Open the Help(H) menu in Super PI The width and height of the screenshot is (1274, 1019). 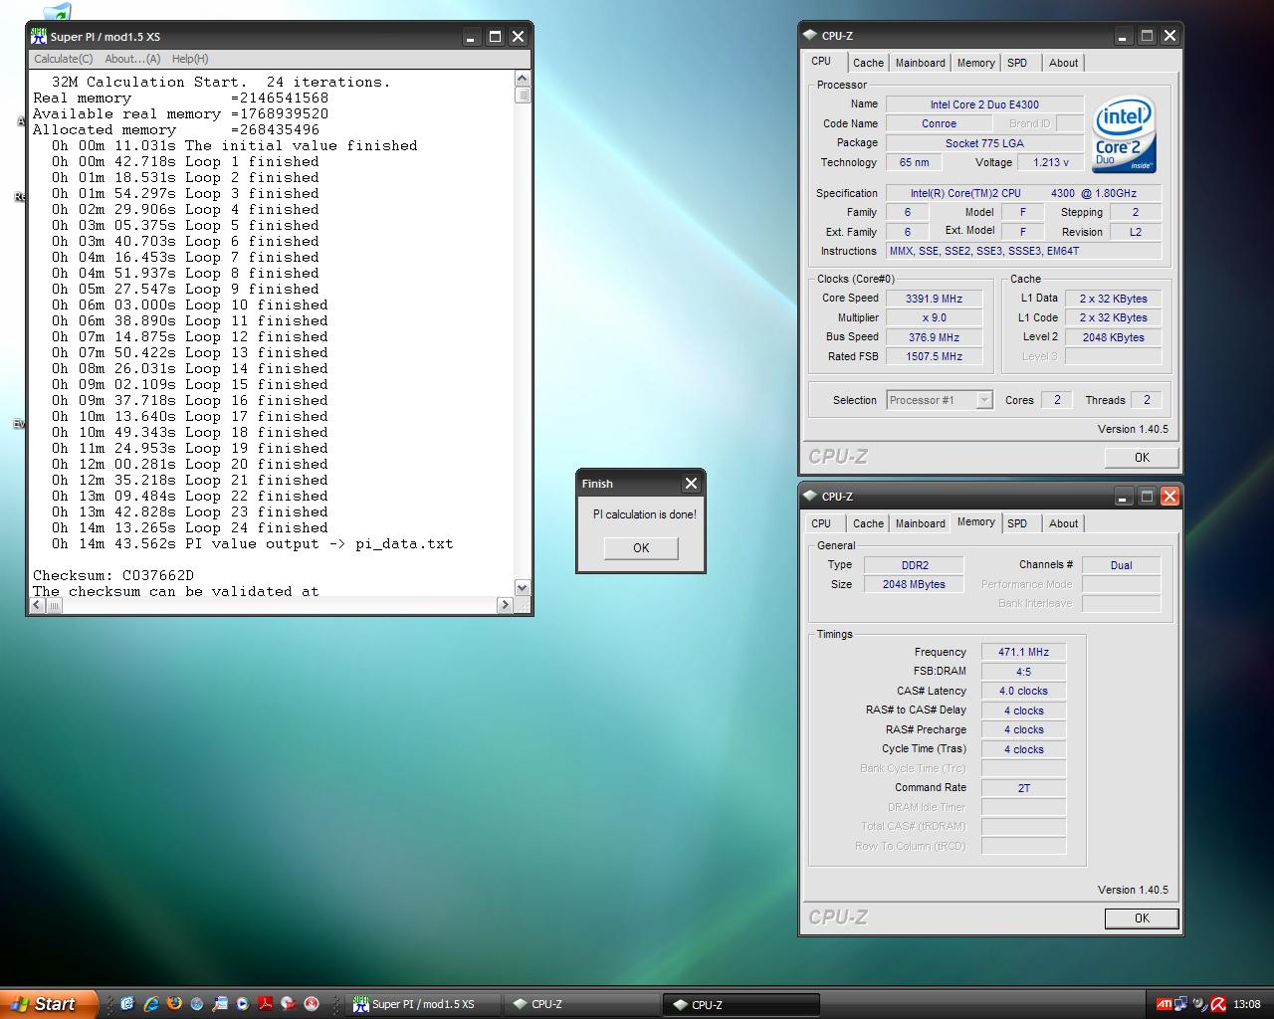point(189,59)
